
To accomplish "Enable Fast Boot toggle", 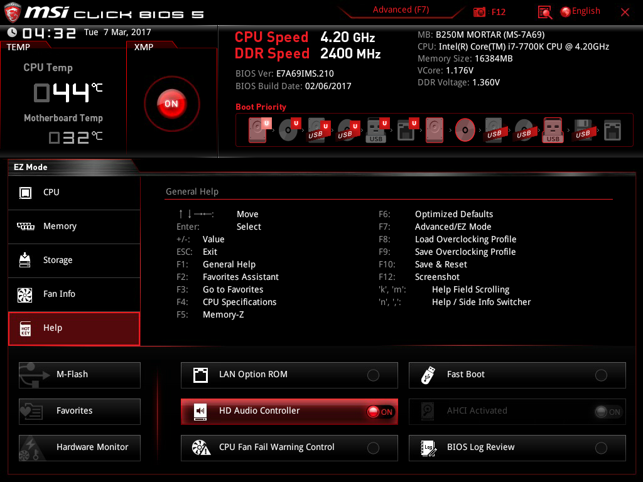I will click(601, 375).
